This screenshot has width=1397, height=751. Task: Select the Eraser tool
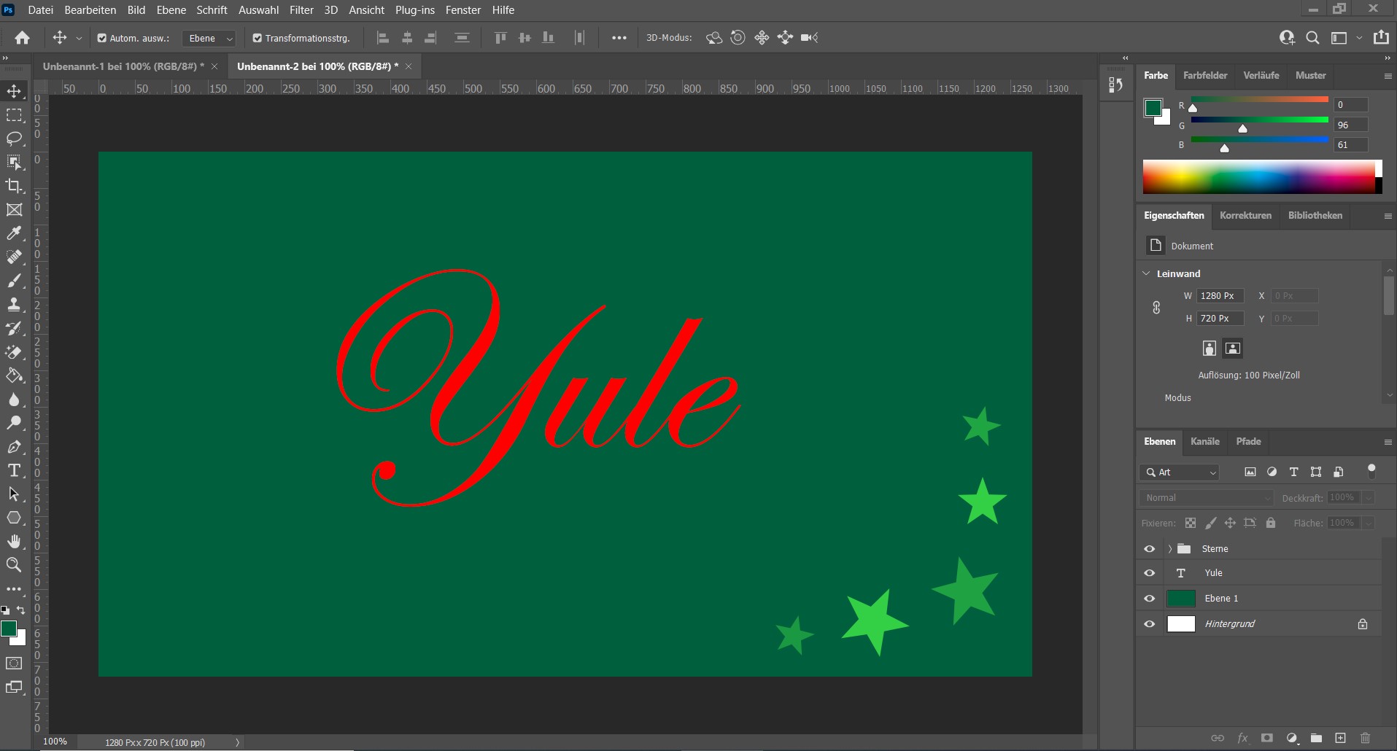point(14,352)
